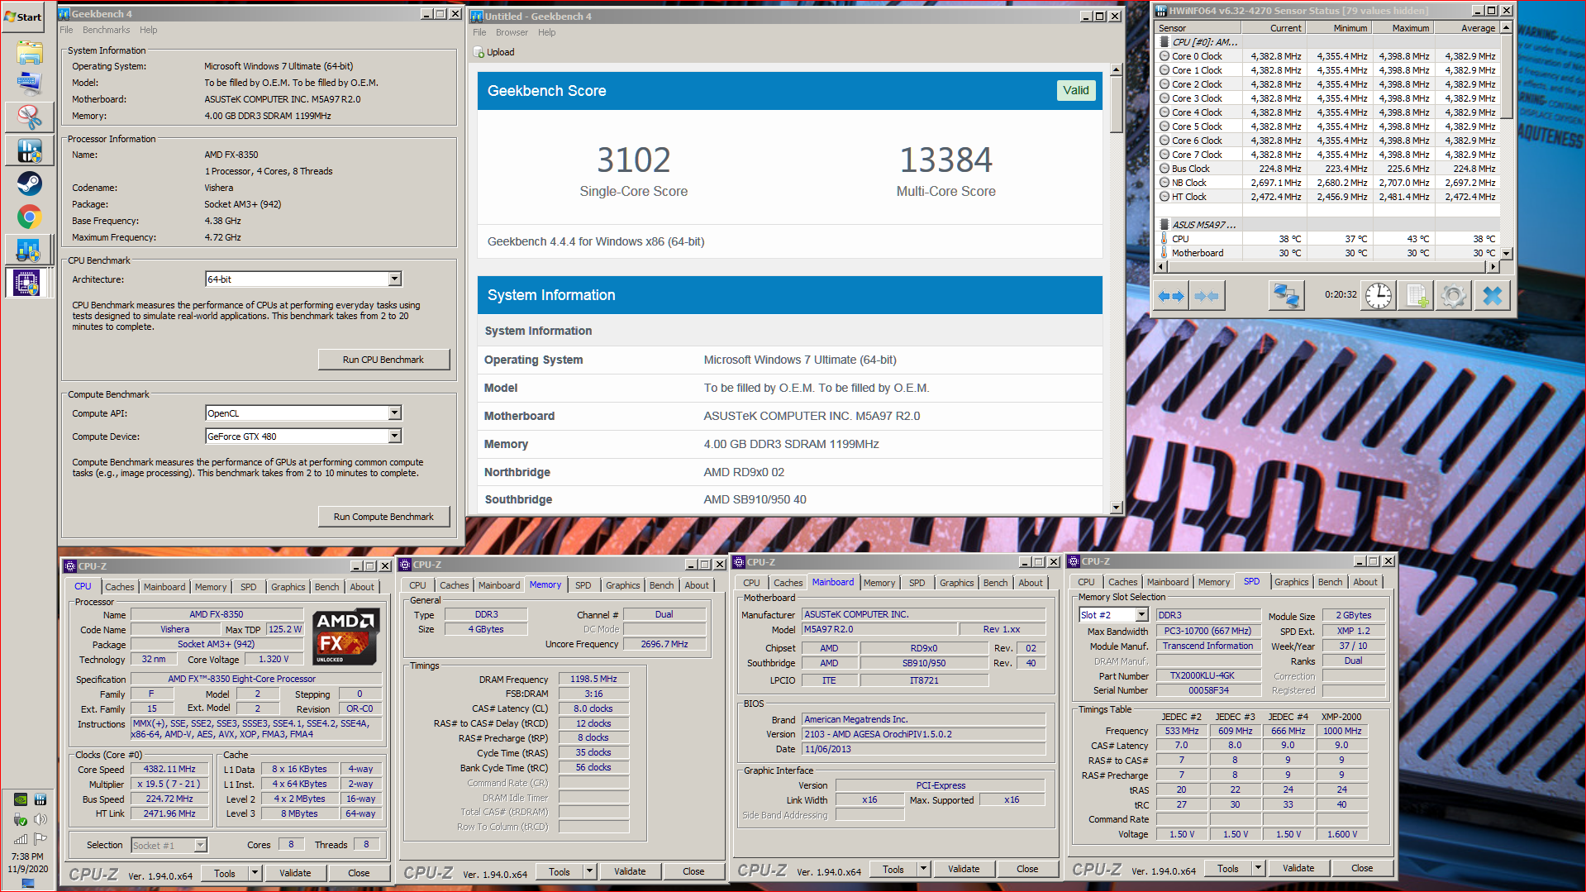Open HWiNFO network remote monitoring icon
1586x892 pixels.
click(1287, 296)
